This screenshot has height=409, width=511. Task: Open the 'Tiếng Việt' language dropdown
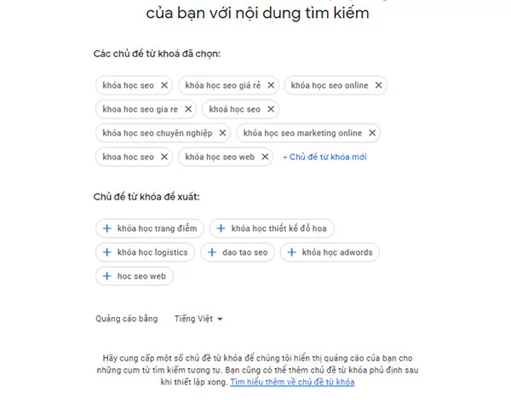click(198, 319)
